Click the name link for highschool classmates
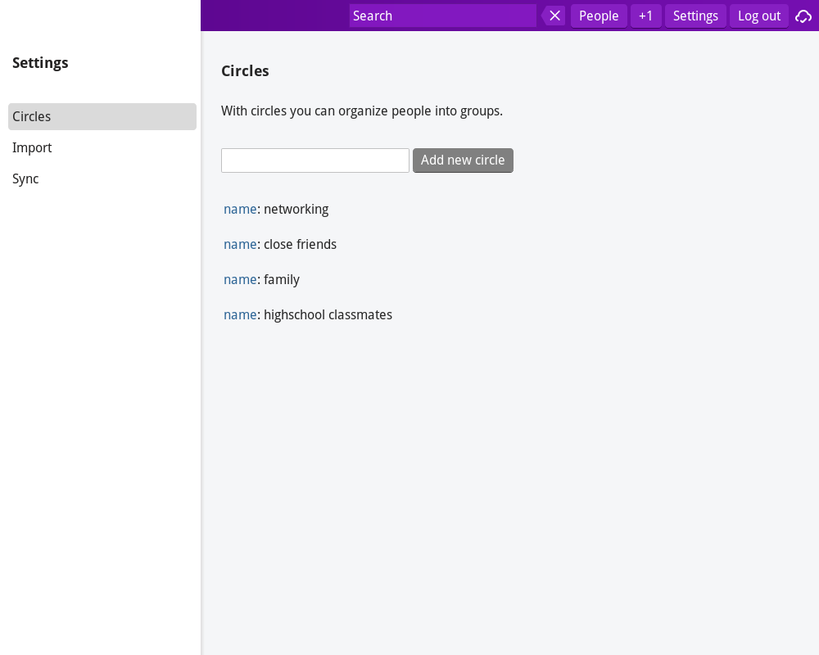 click(240, 314)
